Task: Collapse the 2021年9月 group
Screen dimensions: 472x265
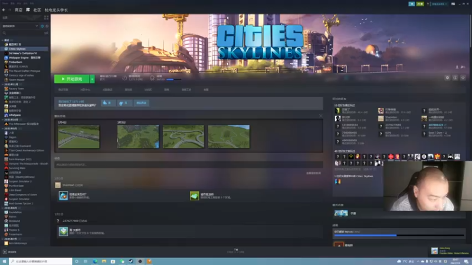Action: click(x=3, y=128)
